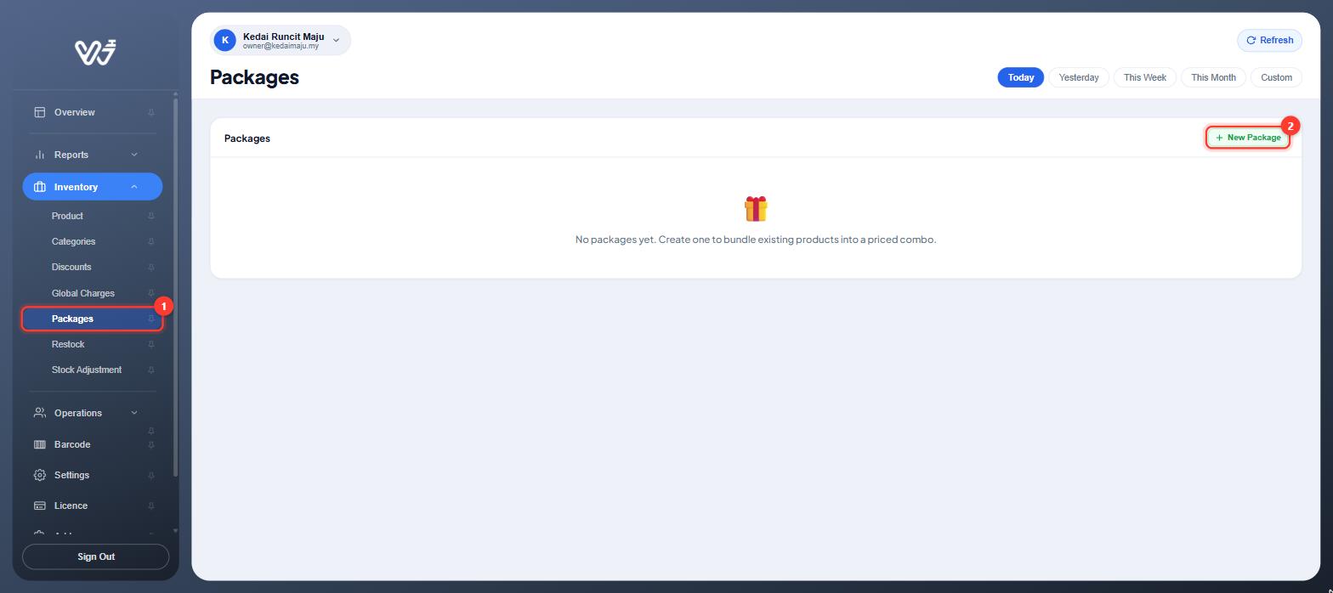Click the owner@kedaimaju.my email text
The image size is (1333, 593).
[281, 47]
